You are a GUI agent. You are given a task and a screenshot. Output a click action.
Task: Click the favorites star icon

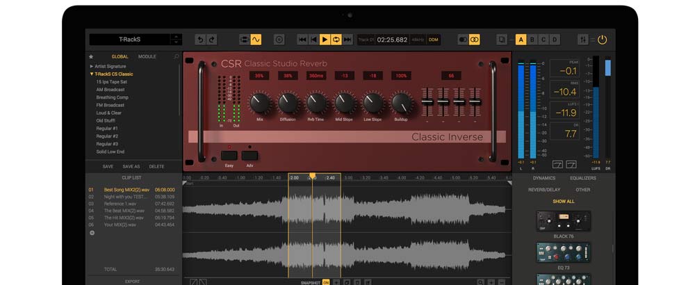click(91, 57)
